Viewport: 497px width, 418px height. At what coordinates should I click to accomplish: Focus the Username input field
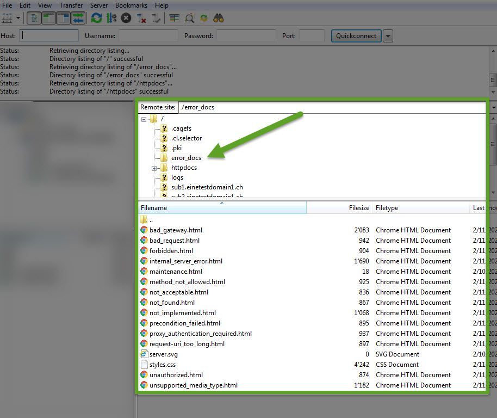148,35
